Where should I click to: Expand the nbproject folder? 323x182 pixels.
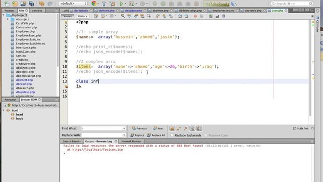pyautogui.click(x=8, y=19)
